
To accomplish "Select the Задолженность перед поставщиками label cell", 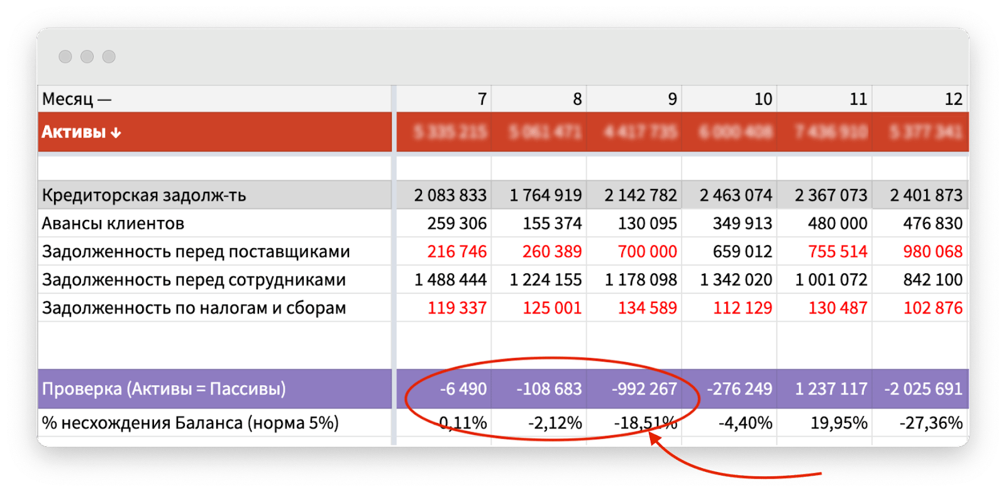I will [196, 252].
